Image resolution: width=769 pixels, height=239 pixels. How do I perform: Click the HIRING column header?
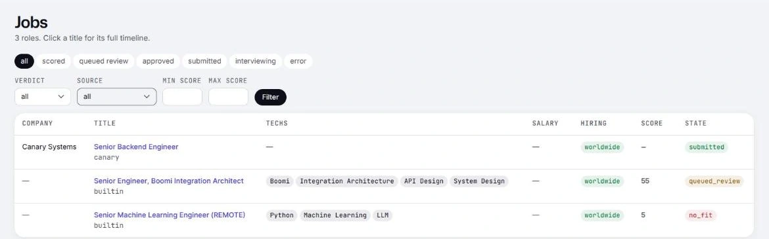pyautogui.click(x=594, y=123)
